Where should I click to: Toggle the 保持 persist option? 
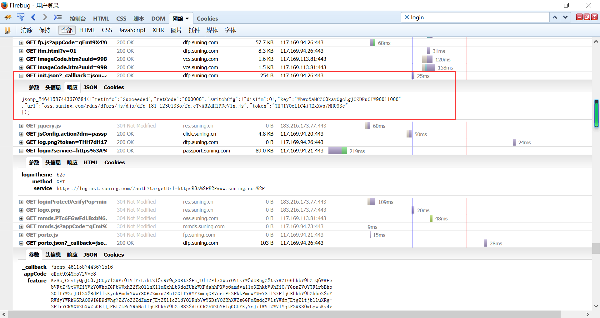click(x=44, y=30)
